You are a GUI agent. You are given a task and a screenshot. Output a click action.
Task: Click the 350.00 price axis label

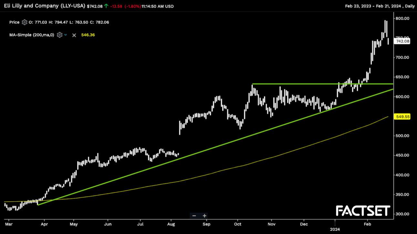point(402,194)
